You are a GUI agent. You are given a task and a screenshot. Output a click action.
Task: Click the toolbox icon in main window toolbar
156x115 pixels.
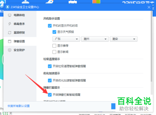[73, 2]
